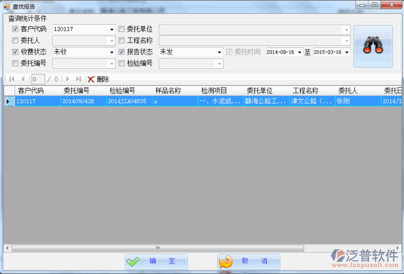Select the 津文公路 cell in the row
The width and height of the screenshot is (404, 274).
[313, 101]
